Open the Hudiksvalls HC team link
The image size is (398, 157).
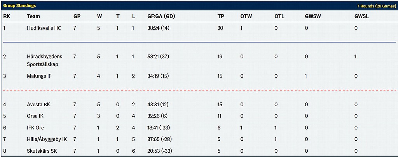[x=44, y=28]
